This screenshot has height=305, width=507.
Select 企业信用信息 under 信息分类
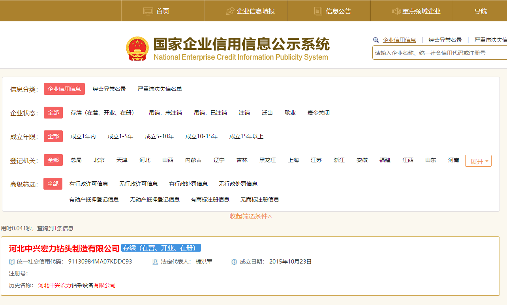coord(64,89)
